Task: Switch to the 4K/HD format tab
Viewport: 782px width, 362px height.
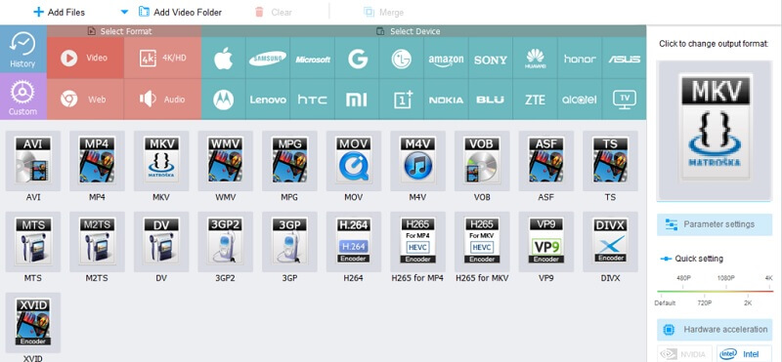Action: (x=162, y=58)
